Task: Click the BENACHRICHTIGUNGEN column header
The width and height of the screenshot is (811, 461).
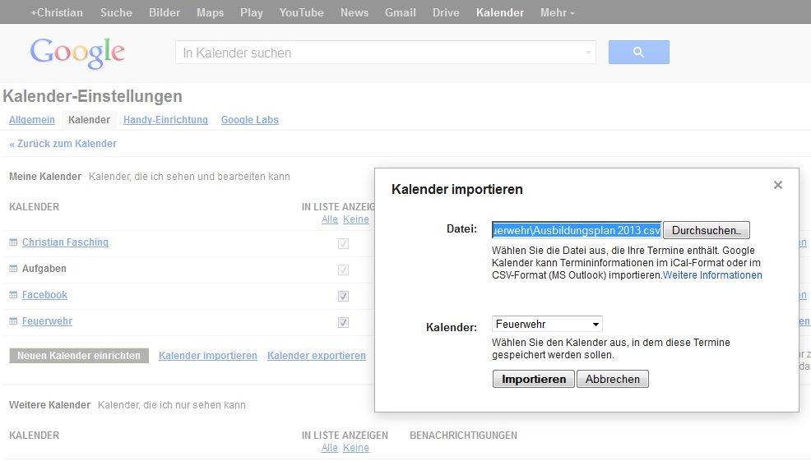Action: [463, 436]
